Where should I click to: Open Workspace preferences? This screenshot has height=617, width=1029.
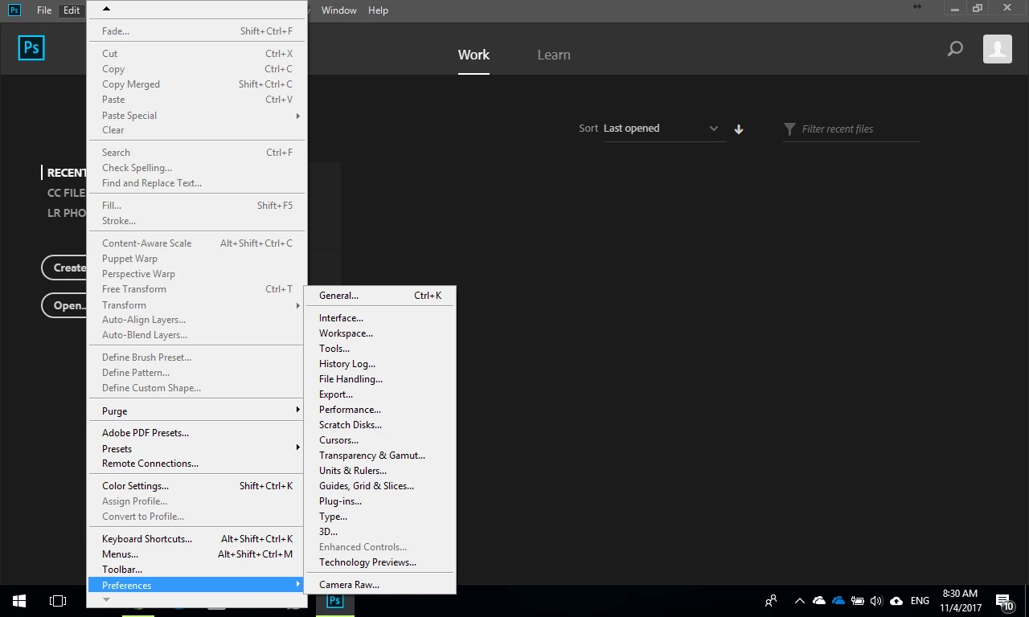tap(379, 333)
